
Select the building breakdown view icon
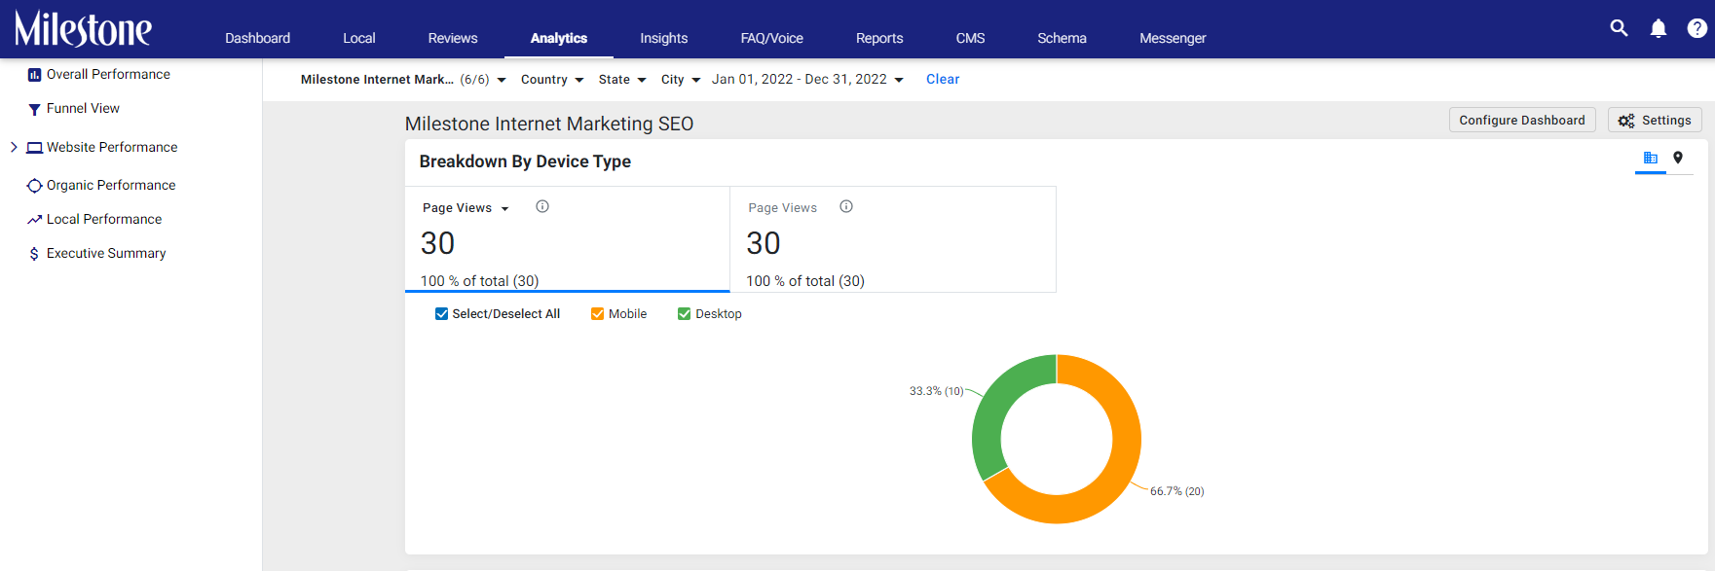1650,158
